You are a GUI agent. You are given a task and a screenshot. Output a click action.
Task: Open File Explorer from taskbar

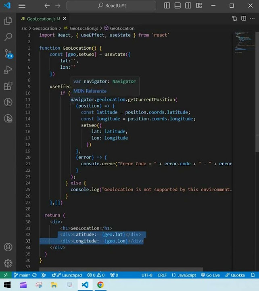[54, 285]
